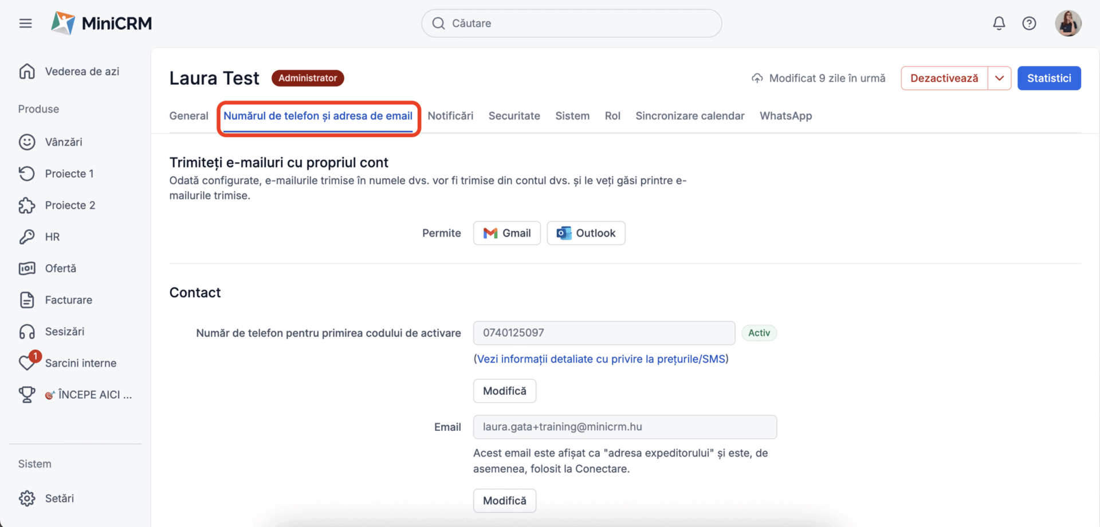Click the Gmail connect button
Screen dimensions: 1100x527
point(506,233)
